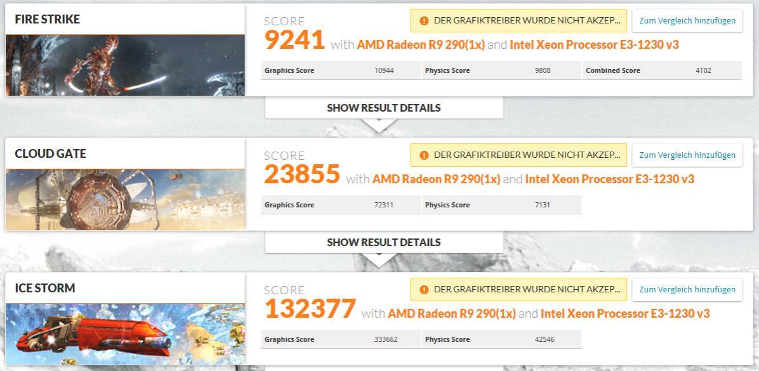Click Ice Storm Physics Score value 42546
Screen dimensions: 759x371
[x=544, y=339]
